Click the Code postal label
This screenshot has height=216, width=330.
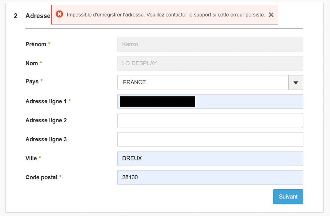pyautogui.click(x=41, y=177)
